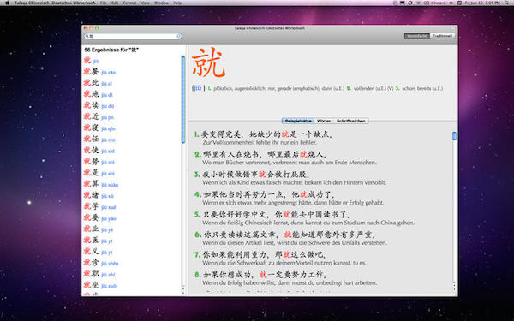This screenshot has width=514, height=321.
Task: Select the result 就业 jiù yè
Action: [x=99, y=229]
